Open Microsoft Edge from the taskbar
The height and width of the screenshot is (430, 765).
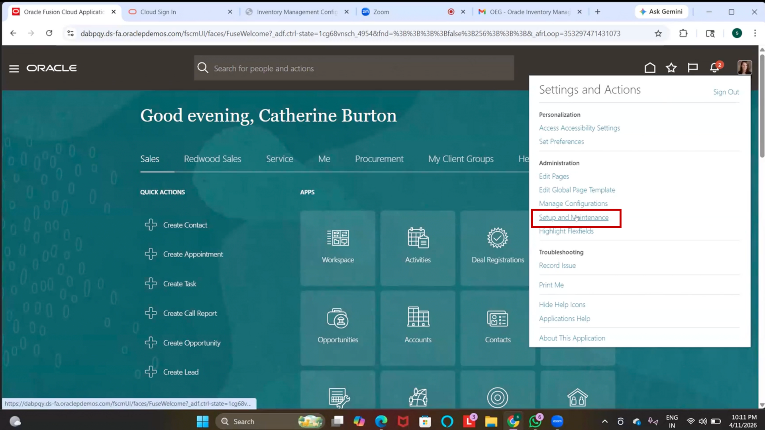click(381, 421)
